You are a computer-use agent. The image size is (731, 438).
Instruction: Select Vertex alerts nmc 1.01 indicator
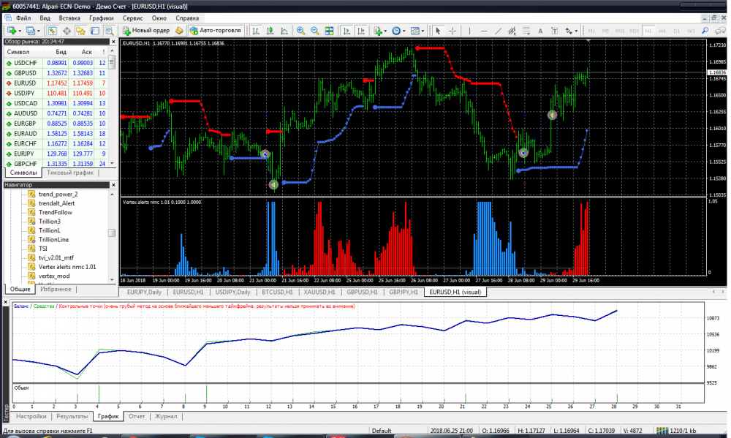pos(67,267)
